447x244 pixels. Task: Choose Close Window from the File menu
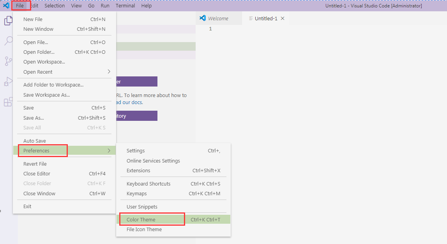coord(64,194)
